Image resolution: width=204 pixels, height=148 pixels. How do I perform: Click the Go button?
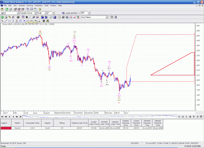pyautogui.click(x=3, y=13)
